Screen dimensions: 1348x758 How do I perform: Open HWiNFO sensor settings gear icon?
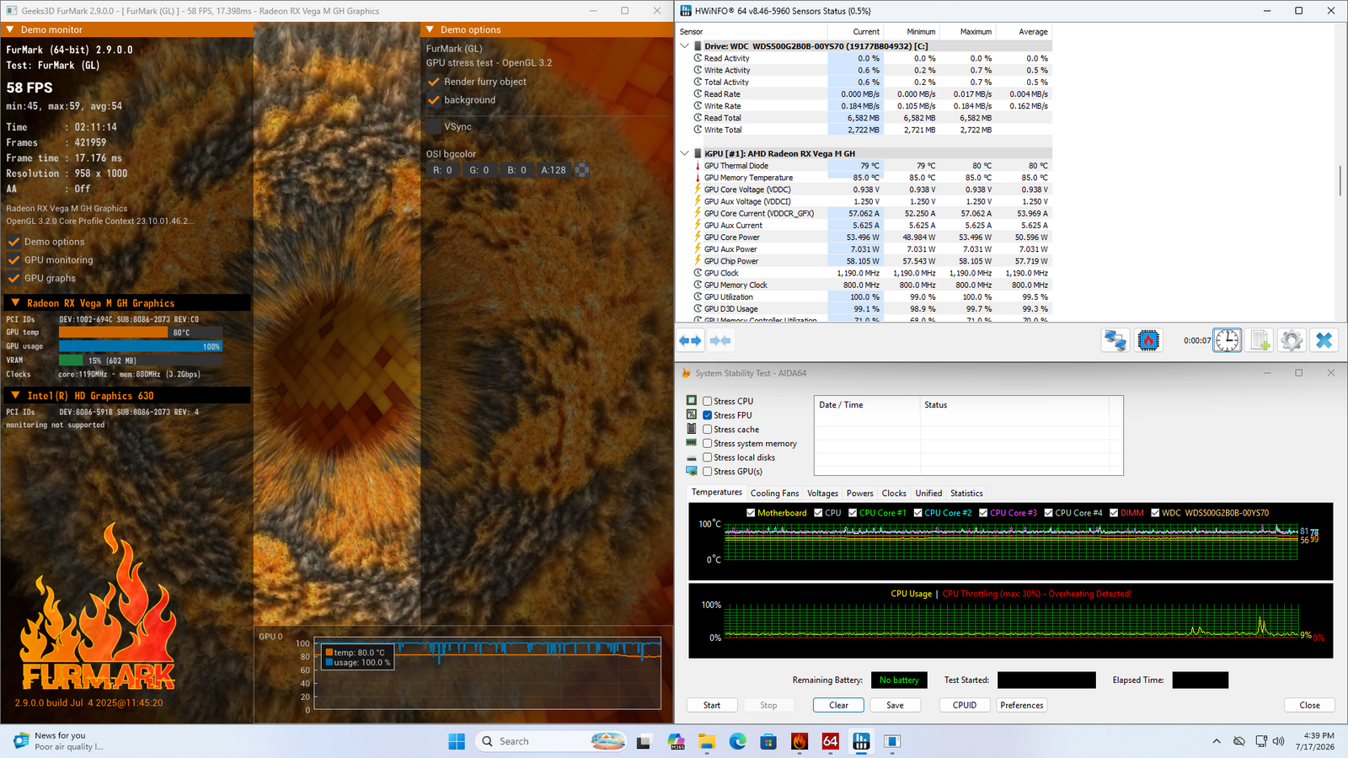tap(1292, 340)
